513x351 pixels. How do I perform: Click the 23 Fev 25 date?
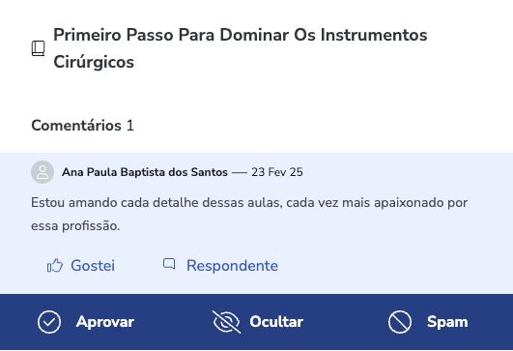coord(277,172)
